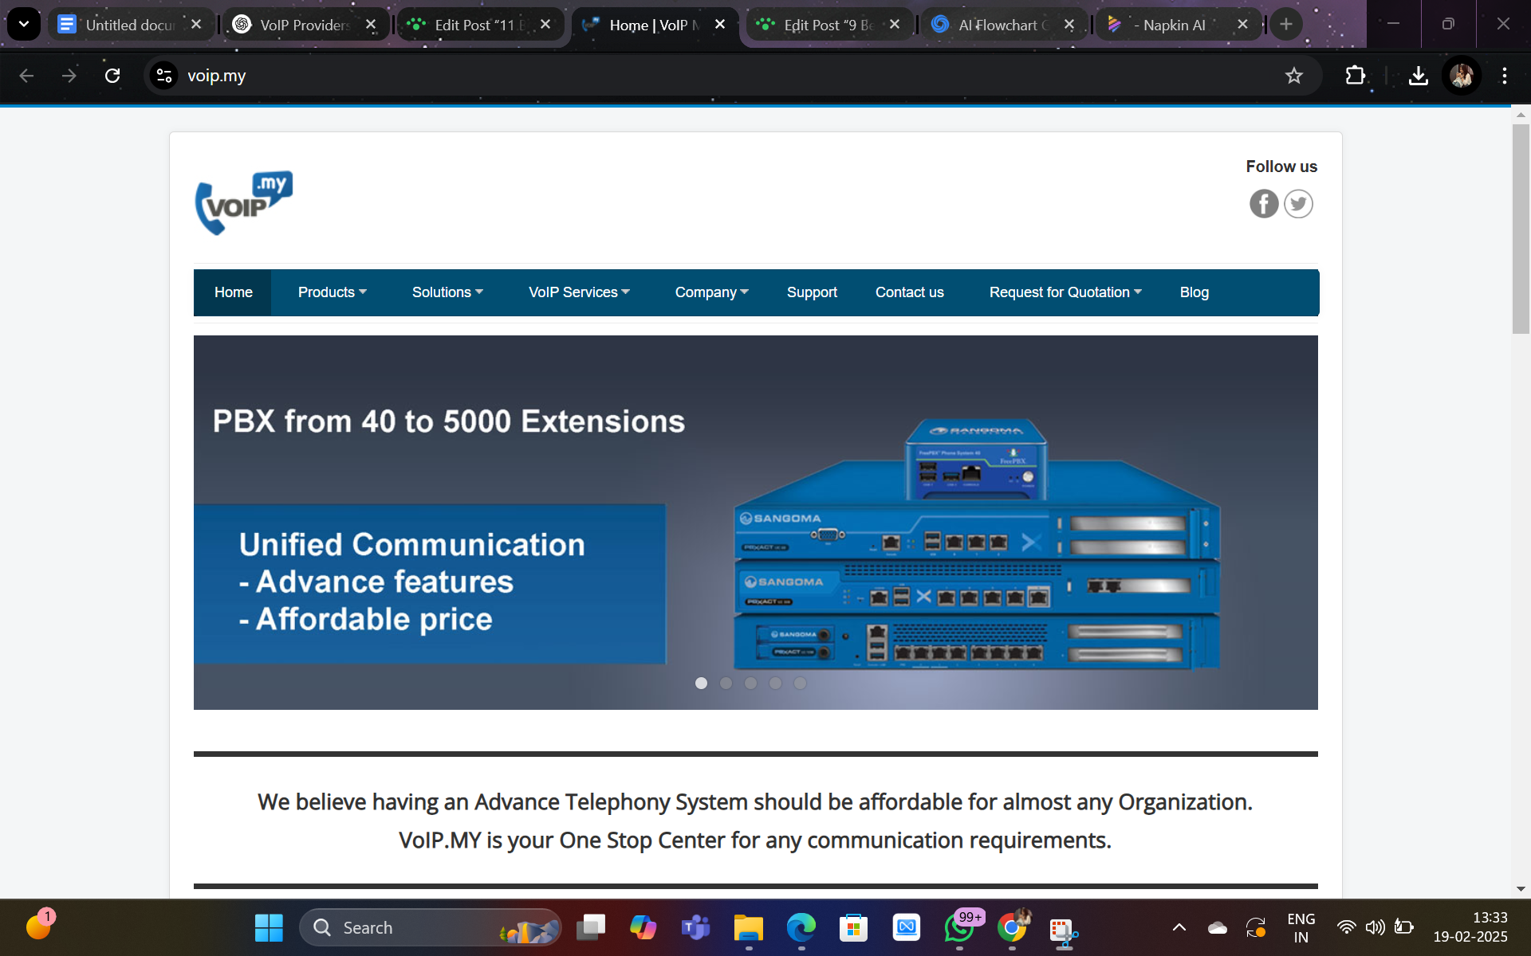
Task: Expand the VoIP Services menu
Action: (579, 292)
